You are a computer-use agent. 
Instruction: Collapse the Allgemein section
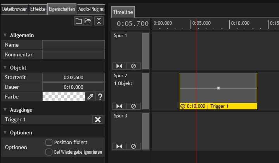(x=5, y=35)
